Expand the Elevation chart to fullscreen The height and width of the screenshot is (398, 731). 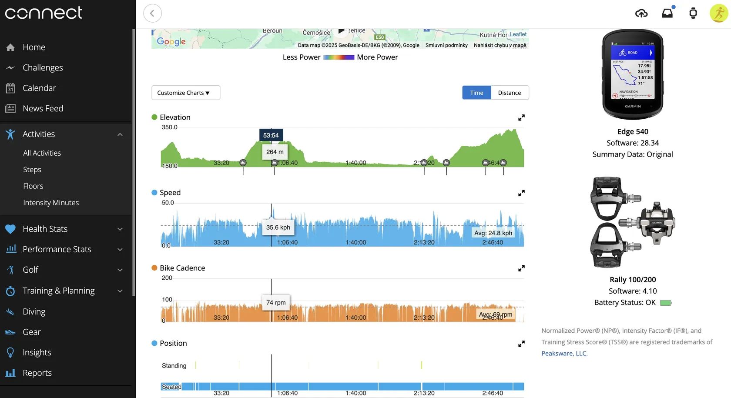(x=521, y=118)
